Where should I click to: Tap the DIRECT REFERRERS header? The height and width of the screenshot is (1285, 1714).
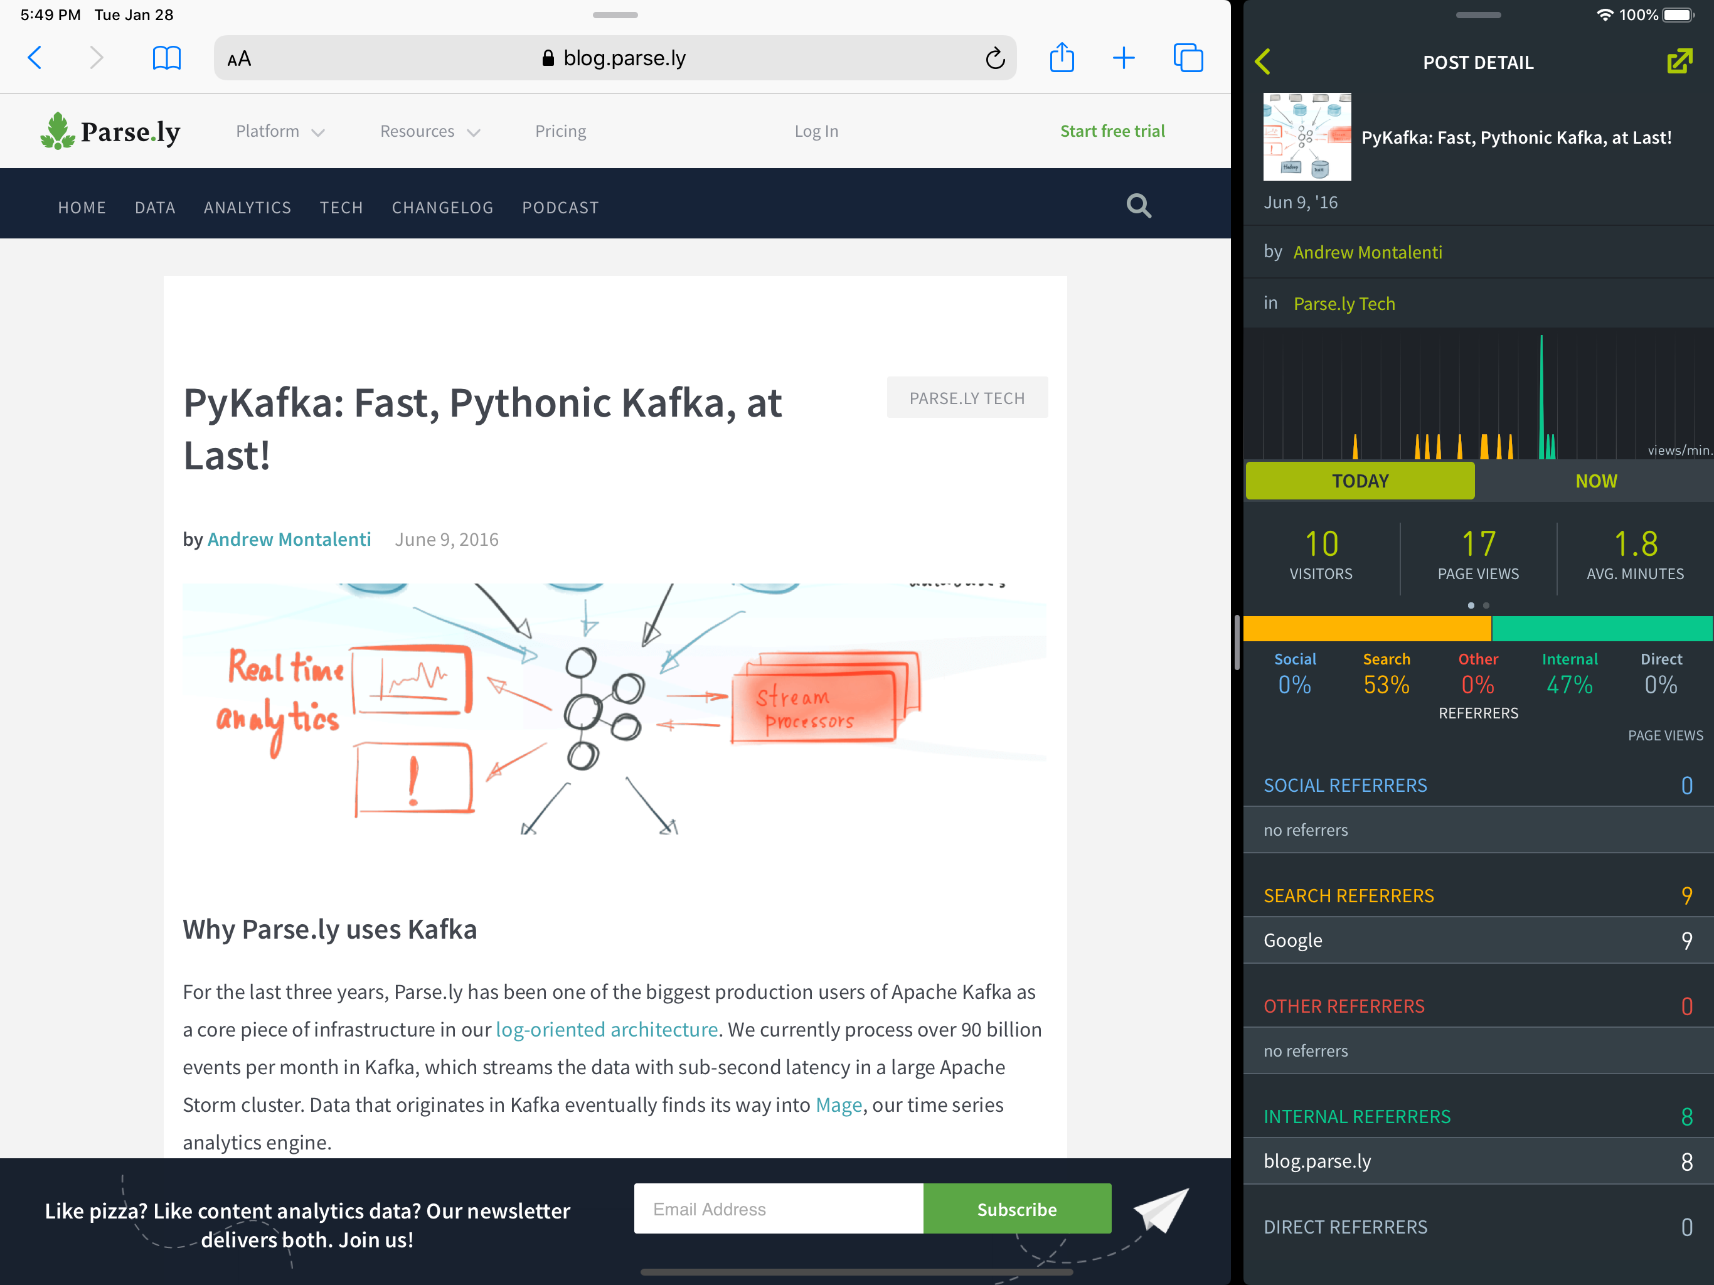tap(1345, 1227)
